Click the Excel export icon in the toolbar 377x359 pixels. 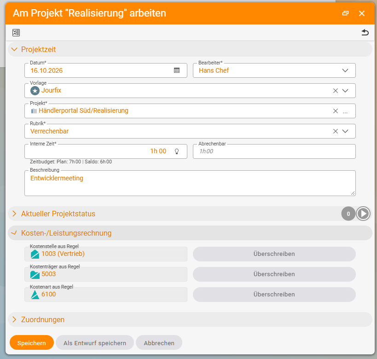[x=16, y=33]
